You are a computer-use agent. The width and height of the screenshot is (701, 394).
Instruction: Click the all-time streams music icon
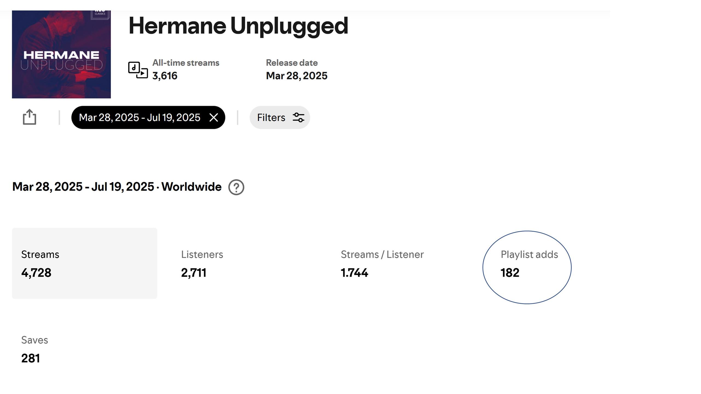[138, 70]
